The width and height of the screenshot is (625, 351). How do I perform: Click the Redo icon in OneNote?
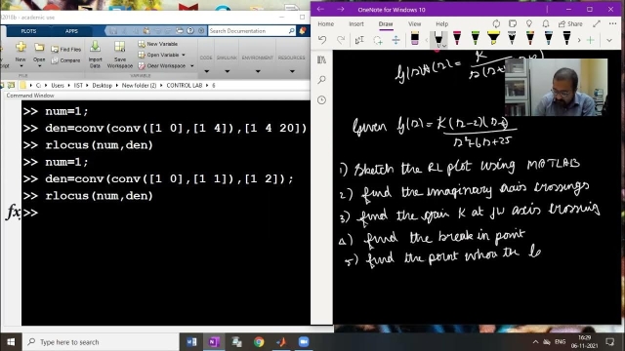point(341,39)
